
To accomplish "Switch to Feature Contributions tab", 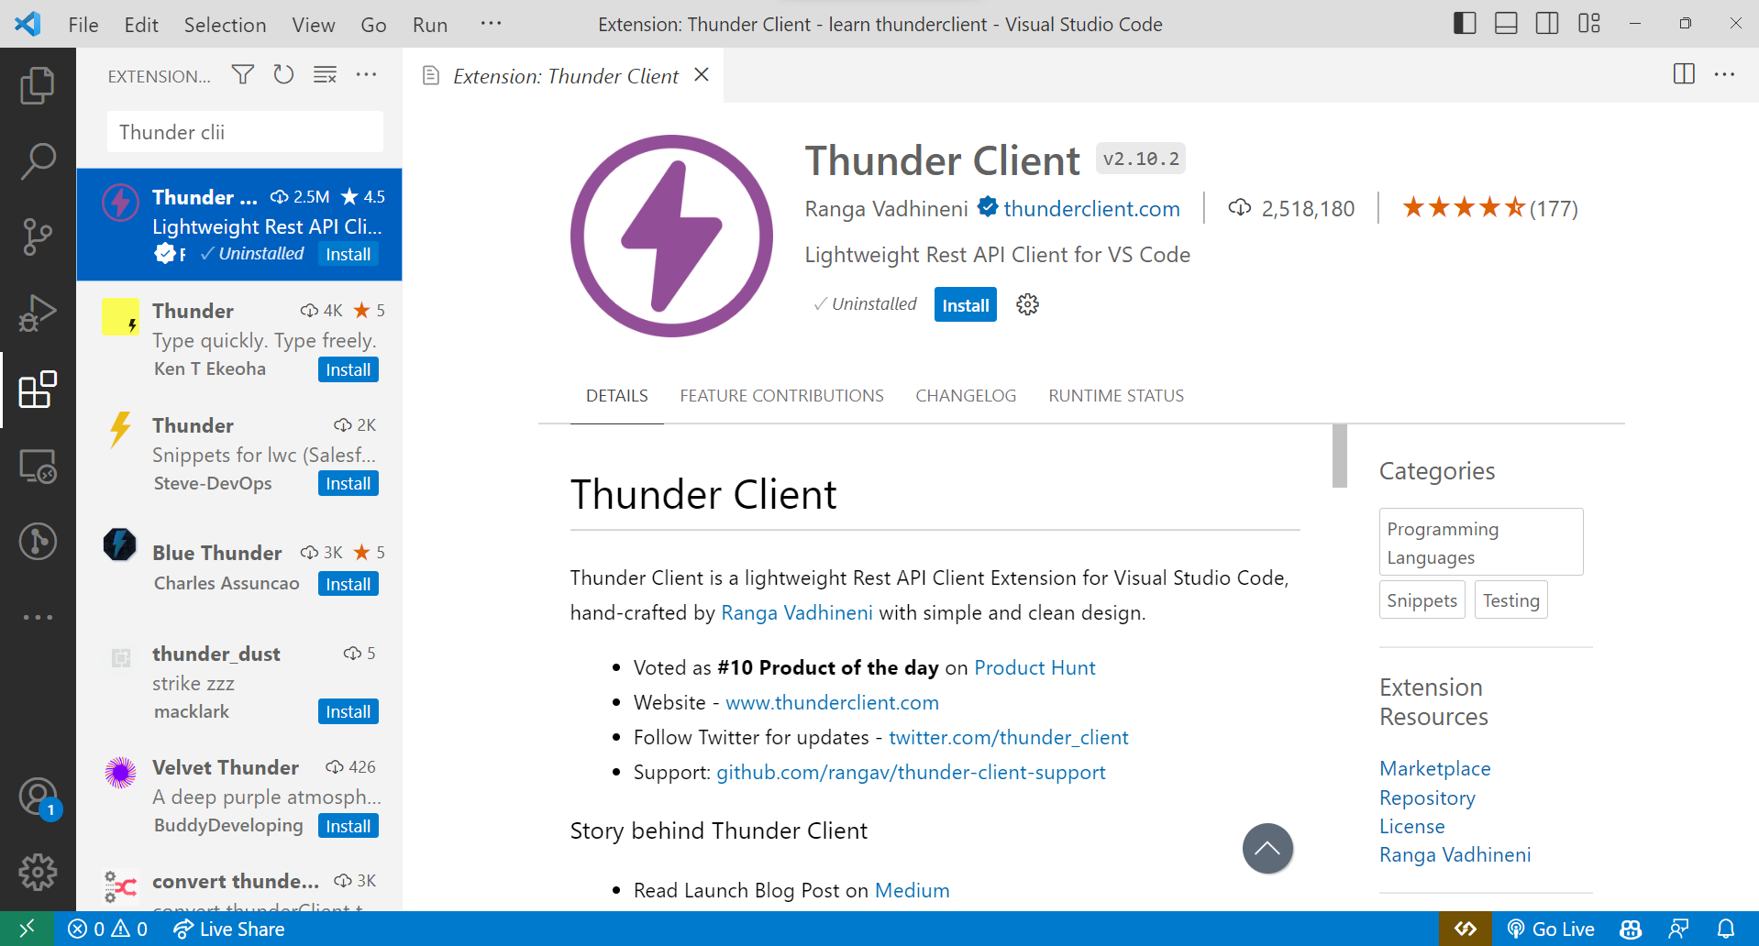I will 781,396.
